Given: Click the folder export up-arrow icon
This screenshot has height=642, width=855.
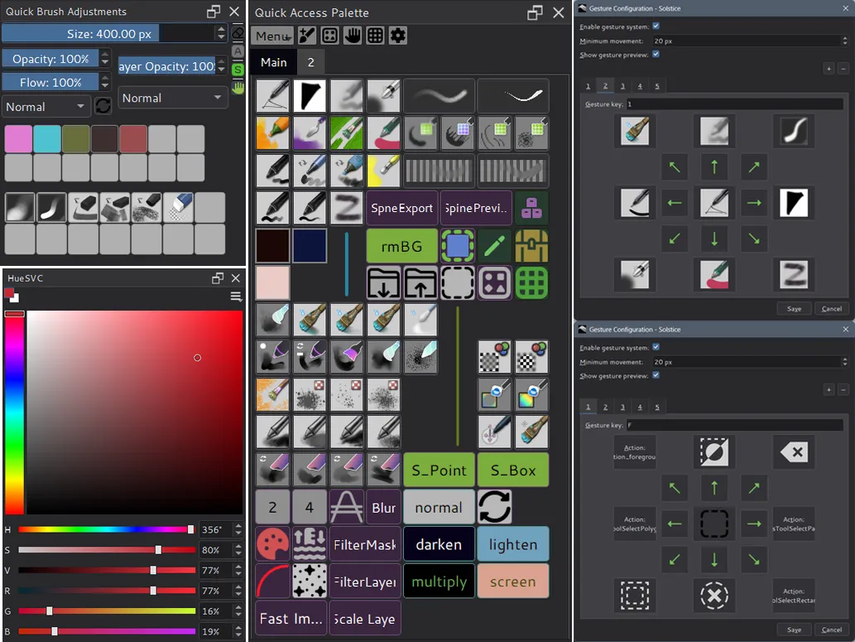Looking at the screenshot, I should tap(420, 283).
